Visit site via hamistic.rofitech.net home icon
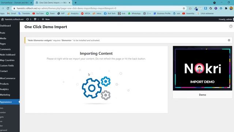The width and height of the screenshot is (234, 132). pos(12,19)
